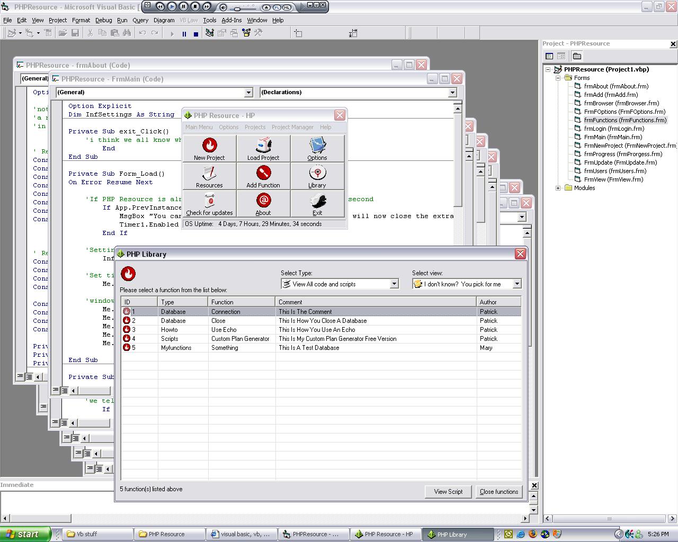
Task: Click the VB toolbar Break (pause) icon
Action: [x=184, y=33]
